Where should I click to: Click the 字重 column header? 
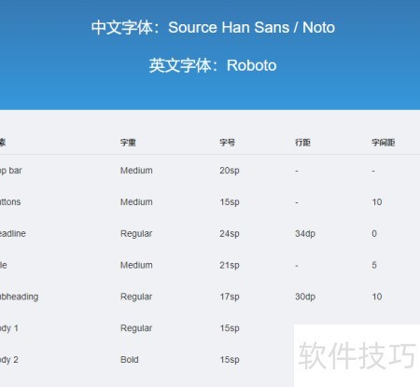pos(128,143)
